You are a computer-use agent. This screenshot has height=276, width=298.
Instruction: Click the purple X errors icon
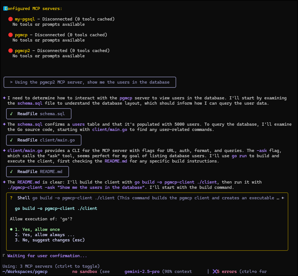click(x=215, y=272)
